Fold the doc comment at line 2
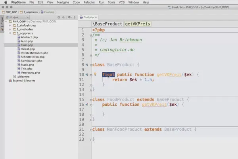 [x=91, y=35]
